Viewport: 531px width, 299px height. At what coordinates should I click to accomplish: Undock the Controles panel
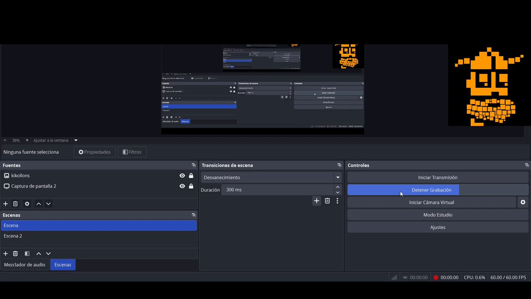click(527, 165)
